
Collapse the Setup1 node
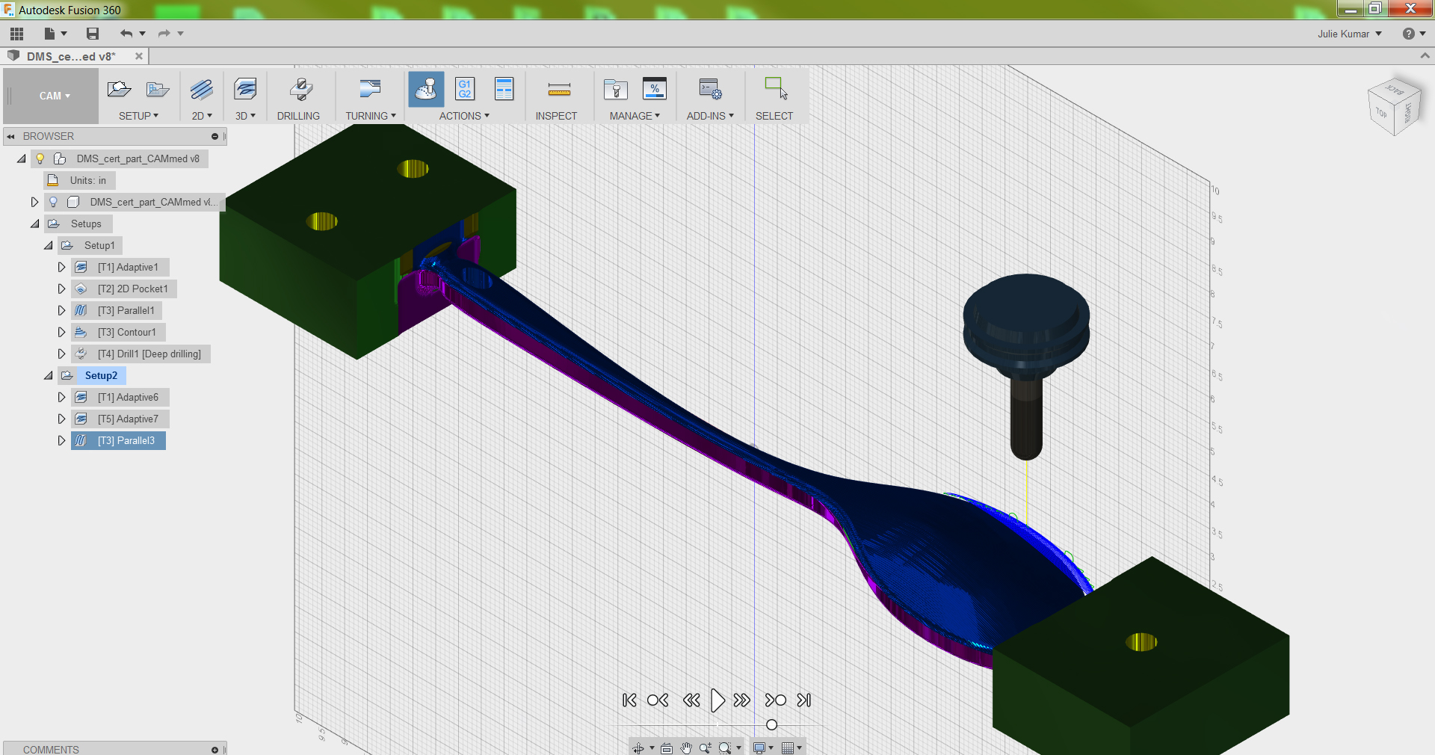coord(49,245)
